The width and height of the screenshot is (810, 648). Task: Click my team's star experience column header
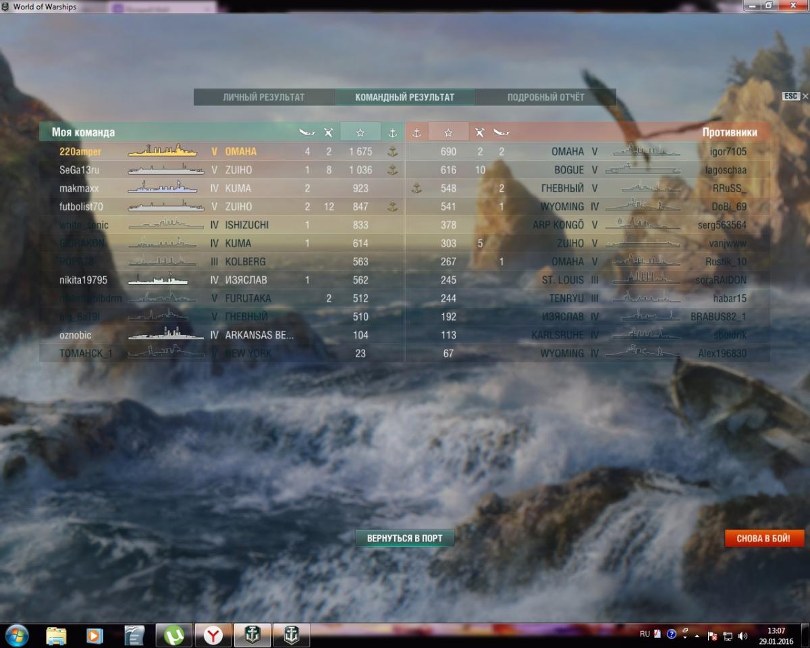(360, 132)
